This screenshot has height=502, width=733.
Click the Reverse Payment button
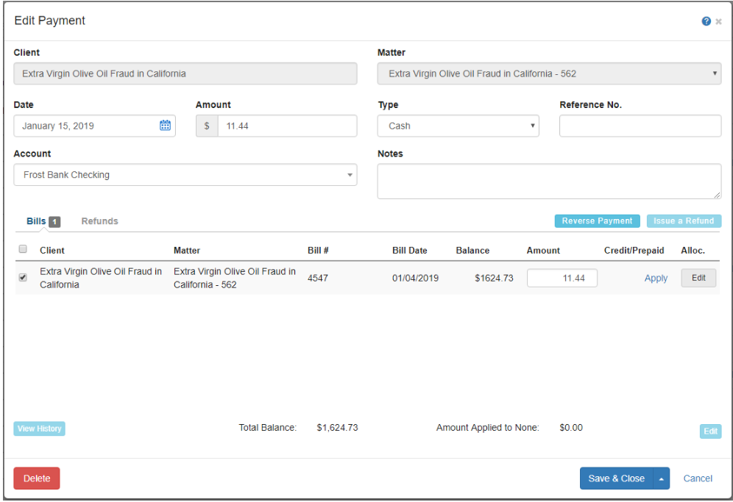(x=597, y=221)
